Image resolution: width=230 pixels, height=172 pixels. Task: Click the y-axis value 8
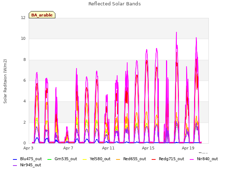click(24, 60)
